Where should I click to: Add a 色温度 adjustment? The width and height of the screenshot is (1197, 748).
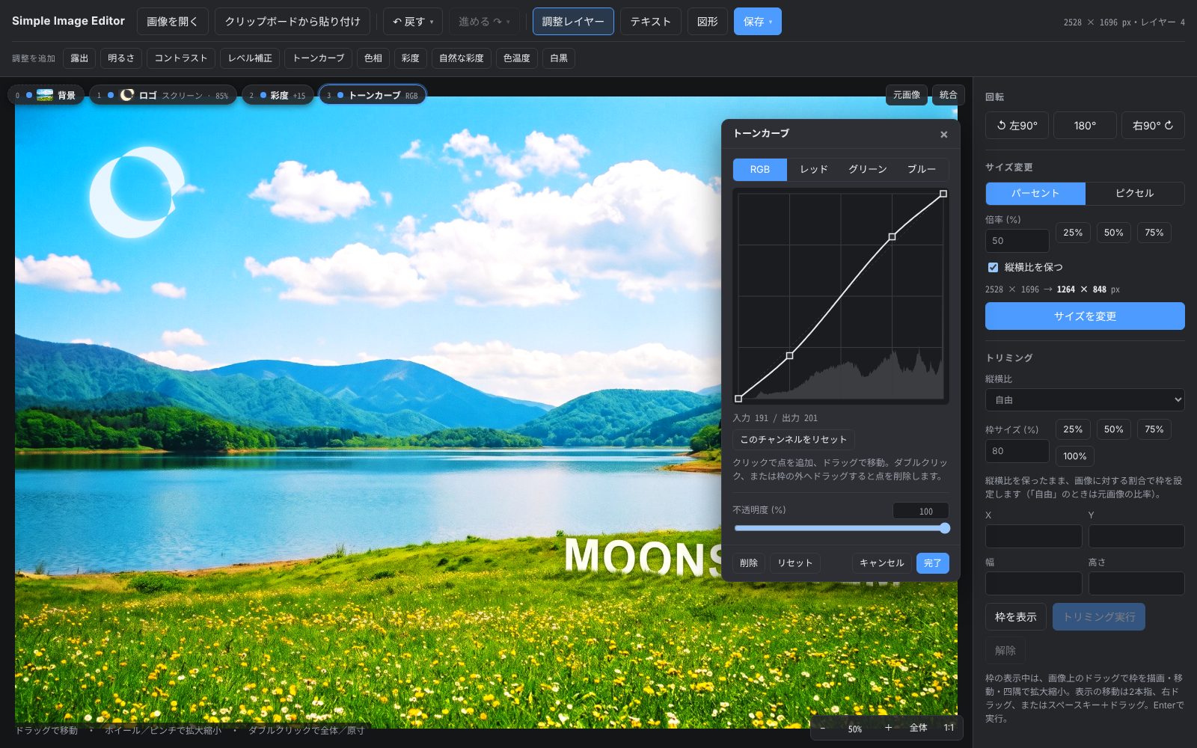pyautogui.click(x=517, y=58)
